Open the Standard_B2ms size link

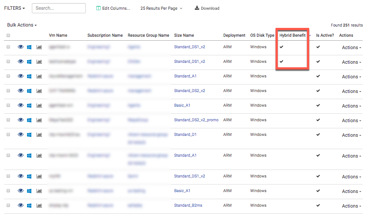(188, 205)
